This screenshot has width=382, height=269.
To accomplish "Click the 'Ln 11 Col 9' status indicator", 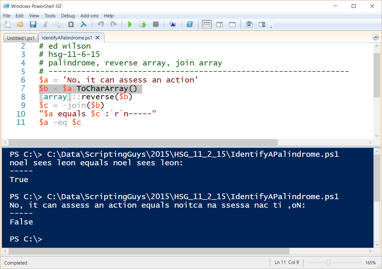I will pos(287,262).
